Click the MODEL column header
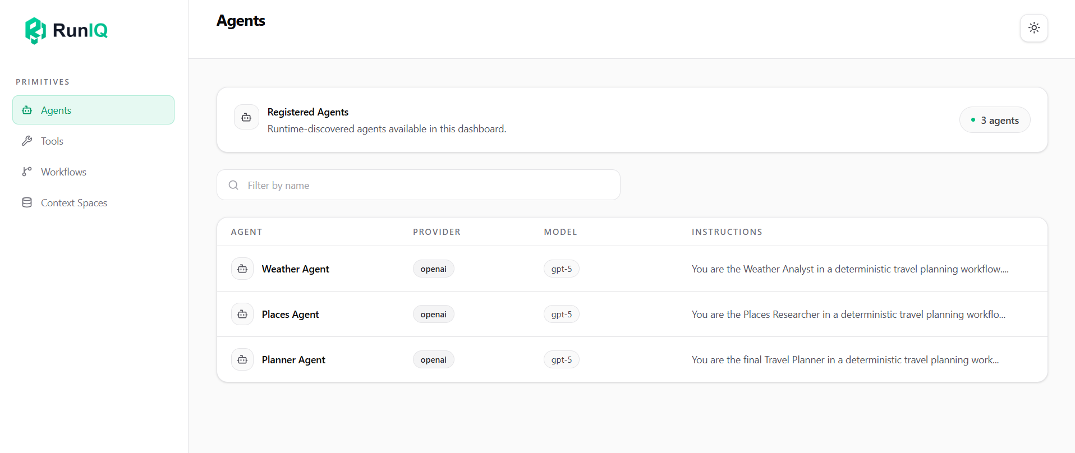This screenshot has height=453, width=1075. pyautogui.click(x=560, y=232)
